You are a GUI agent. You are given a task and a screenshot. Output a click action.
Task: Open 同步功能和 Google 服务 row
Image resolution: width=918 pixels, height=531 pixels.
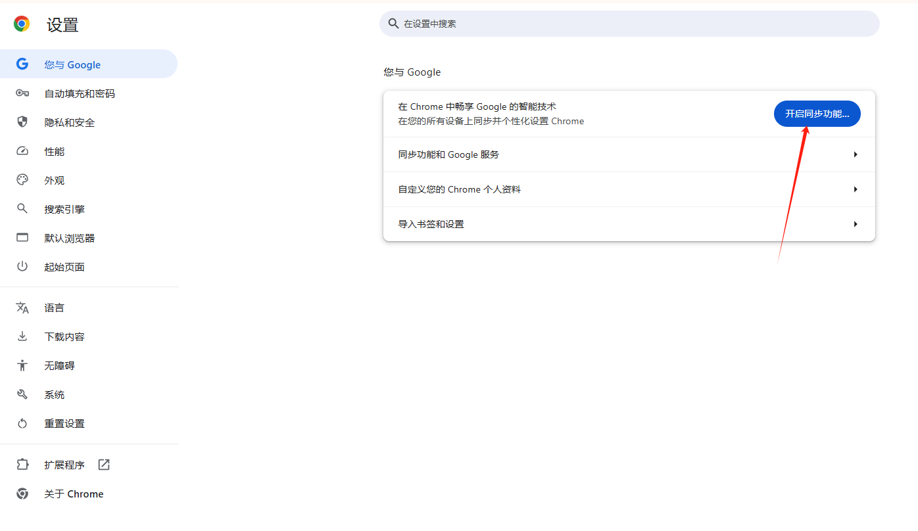click(x=629, y=154)
